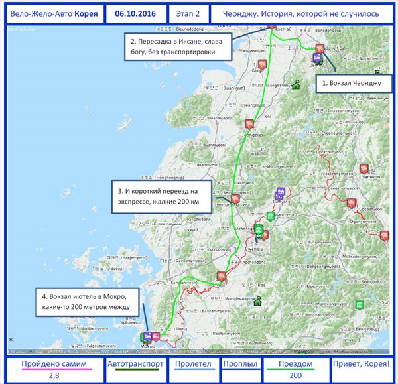Select the Автотранспорт legend label
The height and width of the screenshot is (384, 398).
click(135, 363)
